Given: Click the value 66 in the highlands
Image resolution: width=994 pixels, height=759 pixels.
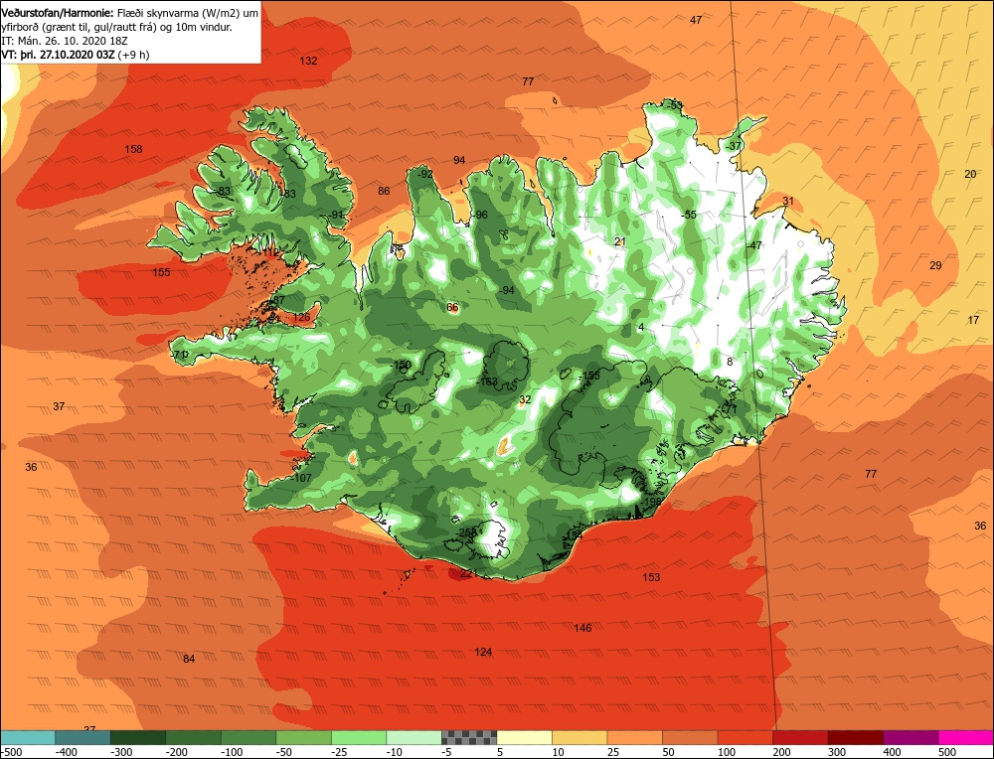Looking at the screenshot, I should point(452,307).
